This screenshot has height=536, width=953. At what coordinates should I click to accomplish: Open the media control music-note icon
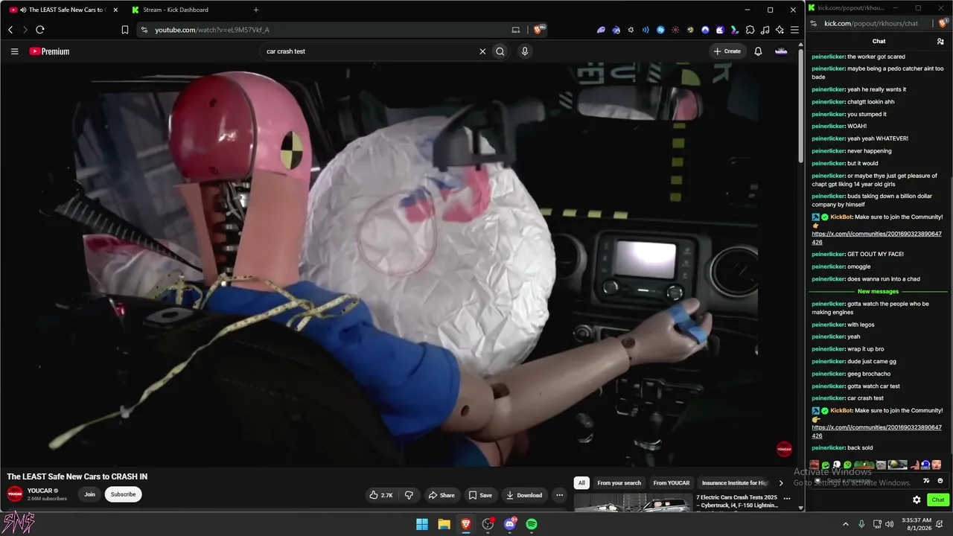pyautogui.click(x=765, y=30)
